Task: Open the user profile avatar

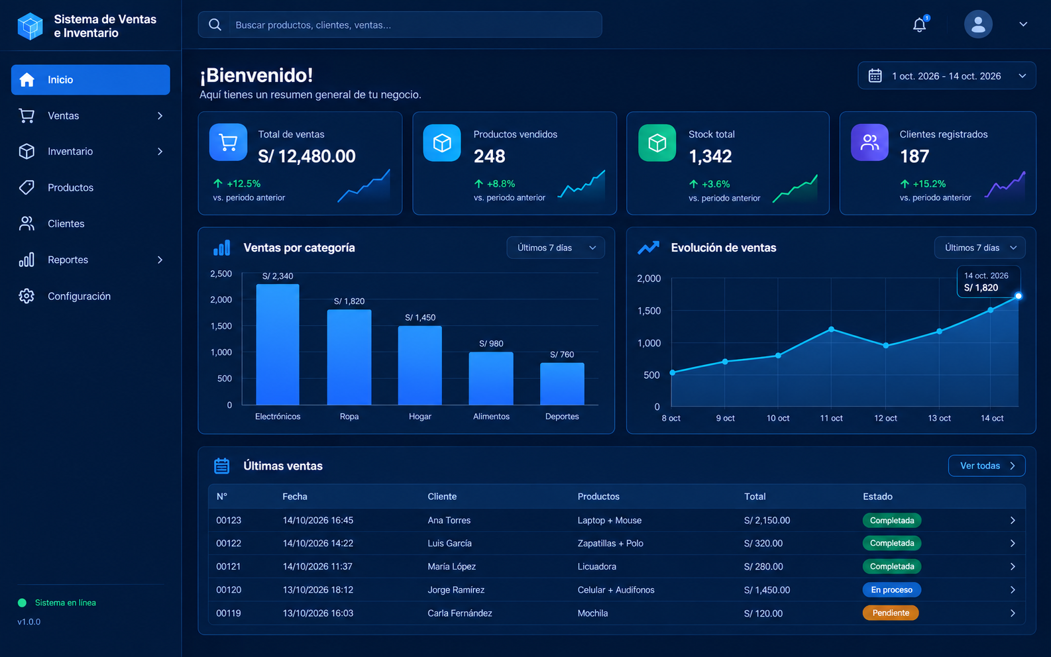Action: click(978, 25)
